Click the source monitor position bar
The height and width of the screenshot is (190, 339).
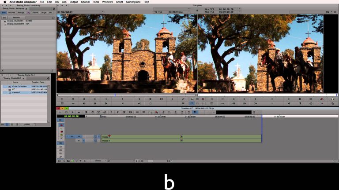pos(127,95)
